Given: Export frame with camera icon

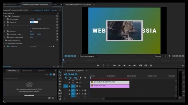Looking at the screenshot, I should (x=151, y=65).
